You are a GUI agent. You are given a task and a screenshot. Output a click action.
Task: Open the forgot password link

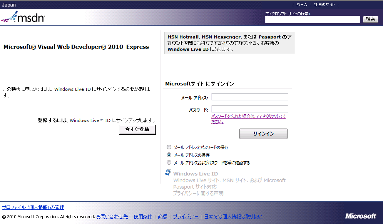(x=248, y=119)
